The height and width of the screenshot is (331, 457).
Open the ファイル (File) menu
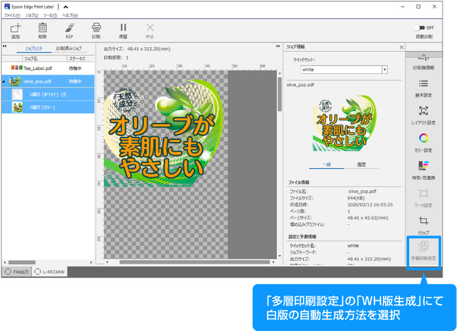coord(11,14)
